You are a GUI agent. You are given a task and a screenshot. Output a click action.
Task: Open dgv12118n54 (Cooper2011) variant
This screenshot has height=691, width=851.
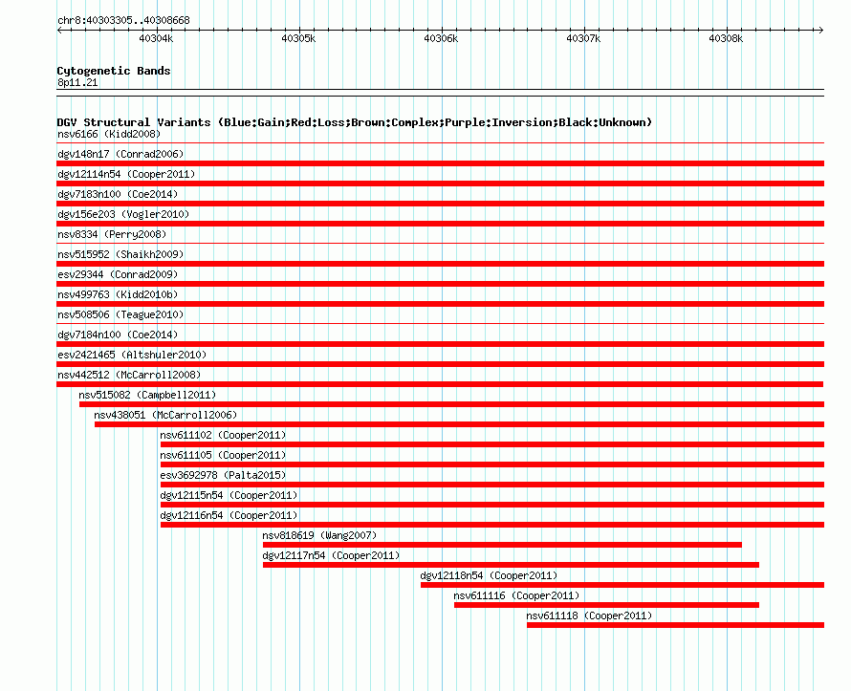[x=489, y=575]
